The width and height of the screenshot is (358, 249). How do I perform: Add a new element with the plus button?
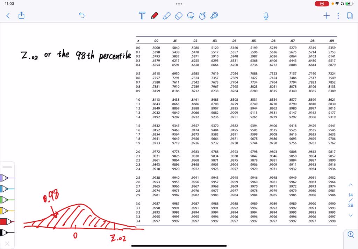pyautogui.click(x=326, y=15)
